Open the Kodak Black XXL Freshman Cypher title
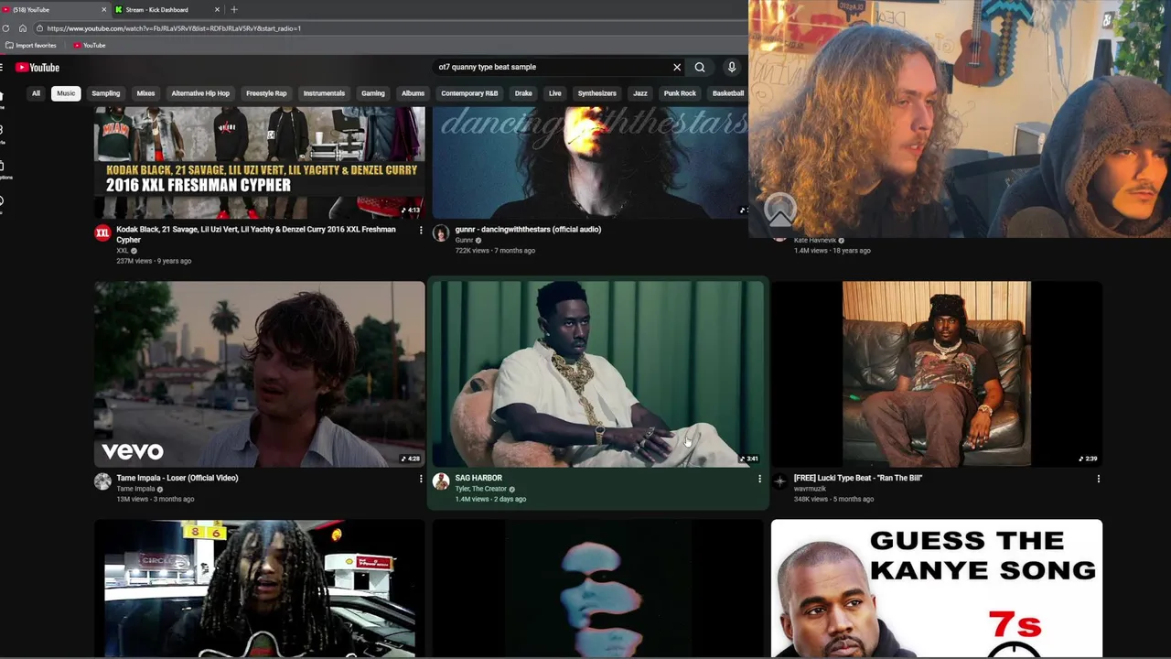The image size is (1171, 659). click(256, 234)
